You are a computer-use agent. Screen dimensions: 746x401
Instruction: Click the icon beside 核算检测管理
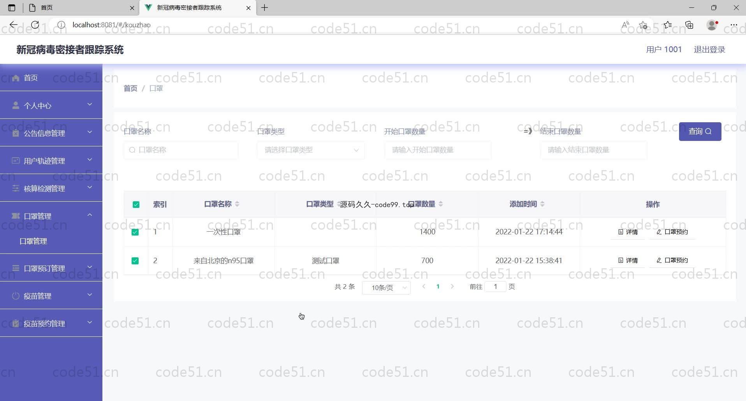16,188
